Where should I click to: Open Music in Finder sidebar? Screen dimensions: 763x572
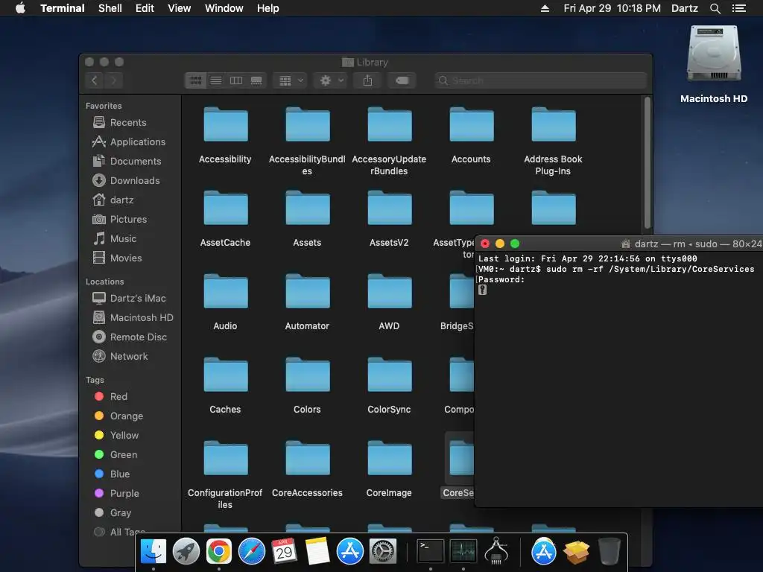coord(114,239)
